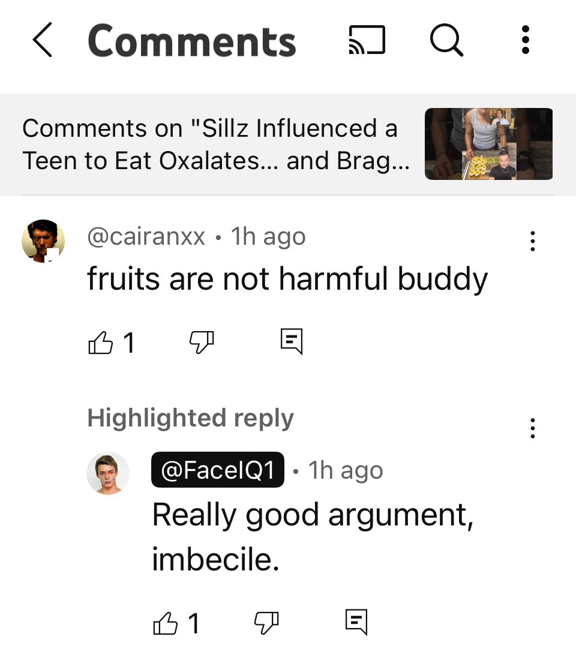Tap the @cairanxx username
The image size is (576, 652).
[146, 237]
